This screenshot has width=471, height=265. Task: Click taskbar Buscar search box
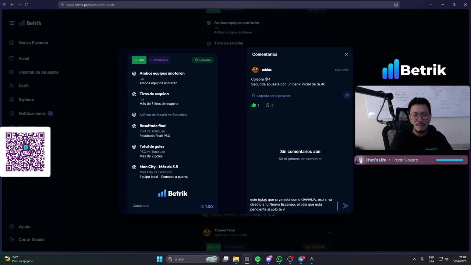click(x=193, y=259)
